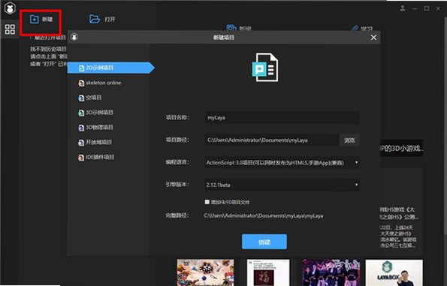This screenshot has height=286, width=447.
Task: Click the blue 创建 button
Action: click(264, 242)
